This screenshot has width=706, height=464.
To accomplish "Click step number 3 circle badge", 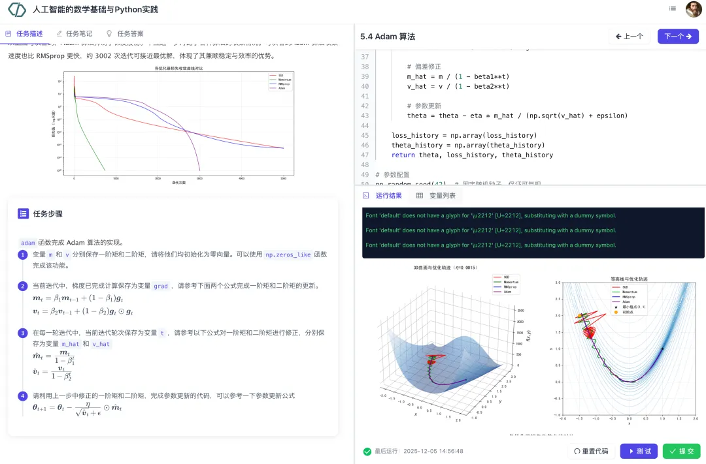I will click(x=22, y=333).
